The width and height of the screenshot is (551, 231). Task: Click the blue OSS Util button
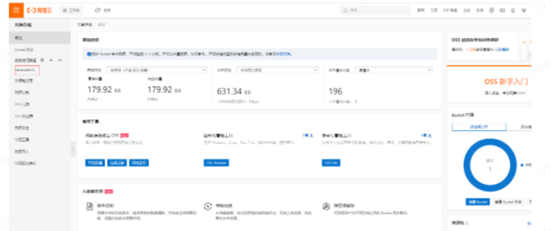coord(331,163)
